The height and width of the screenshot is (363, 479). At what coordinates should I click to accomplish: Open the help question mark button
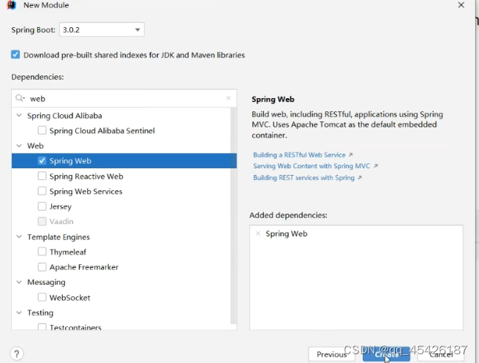coord(17,353)
